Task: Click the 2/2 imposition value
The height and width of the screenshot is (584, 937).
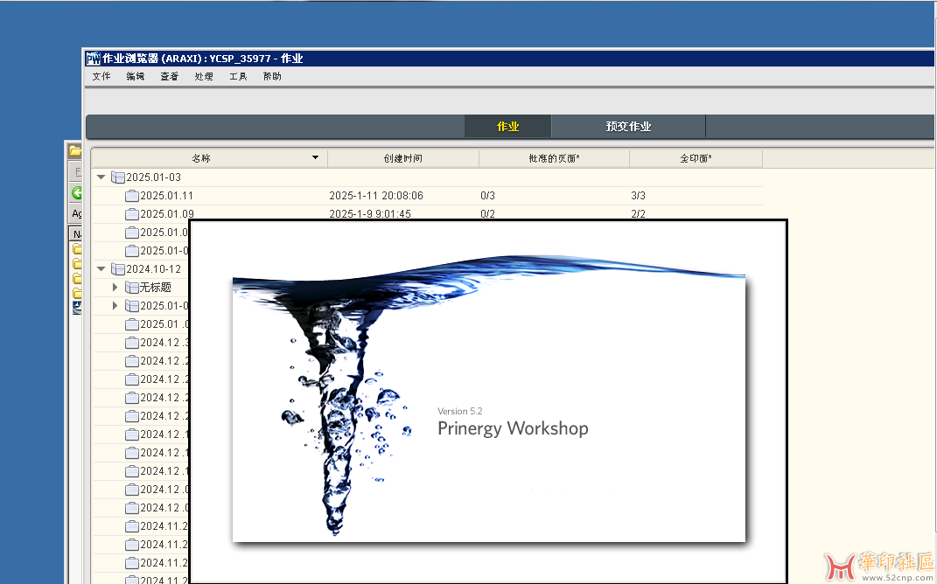Action: (x=638, y=214)
